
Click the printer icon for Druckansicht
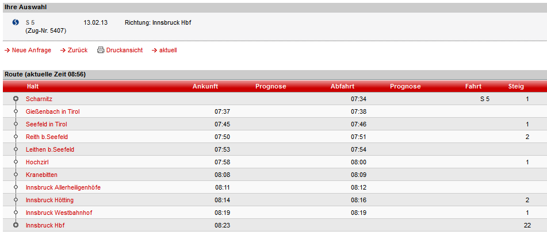coord(101,50)
